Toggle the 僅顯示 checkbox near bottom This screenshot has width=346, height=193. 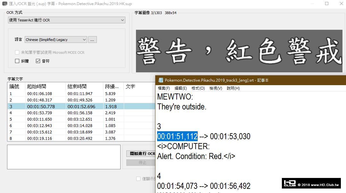click(x=138, y=179)
